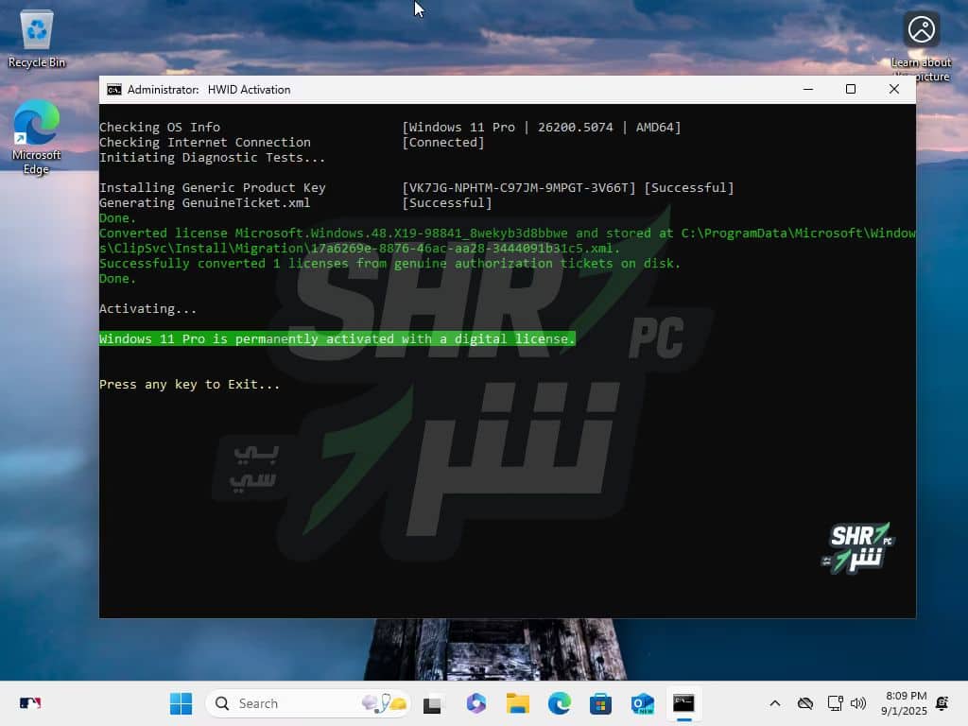Click the 'Activating...' line

pos(148,309)
